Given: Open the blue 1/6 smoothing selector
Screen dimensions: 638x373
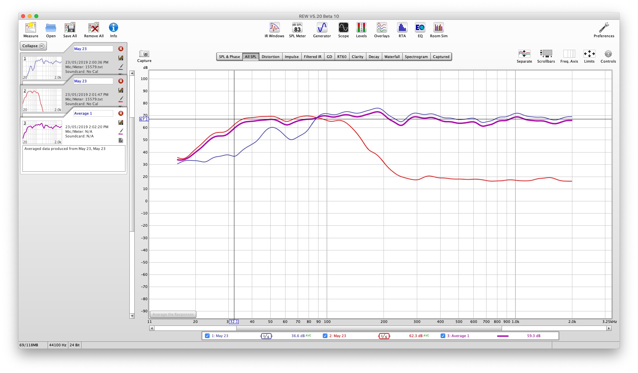Looking at the screenshot, I should [x=266, y=336].
